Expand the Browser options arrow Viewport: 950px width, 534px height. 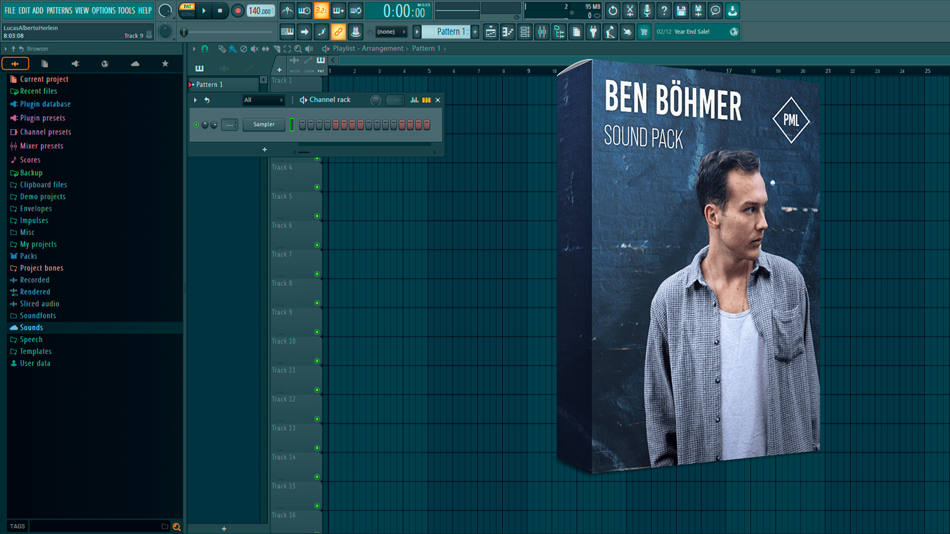pos(6,49)
